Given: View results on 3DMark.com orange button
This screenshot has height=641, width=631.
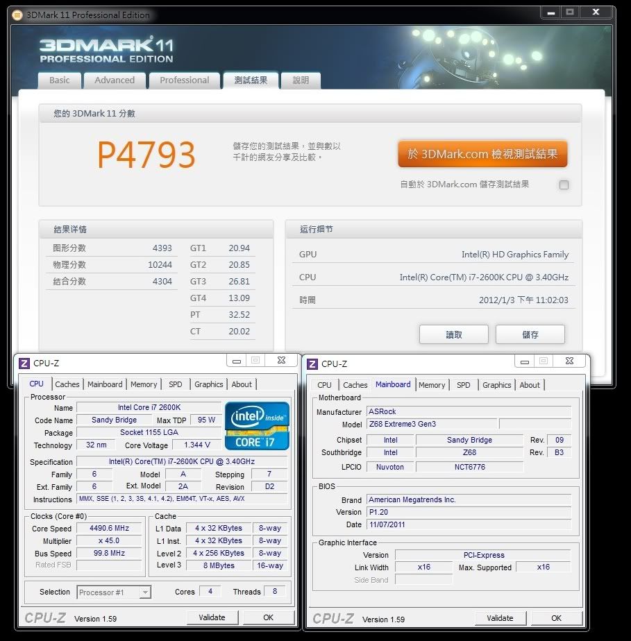Looking at the screenshot, I should click(x=482, y=154).
